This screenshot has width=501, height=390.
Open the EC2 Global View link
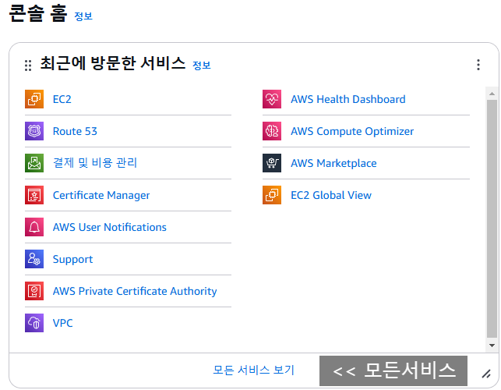[331, 195]
